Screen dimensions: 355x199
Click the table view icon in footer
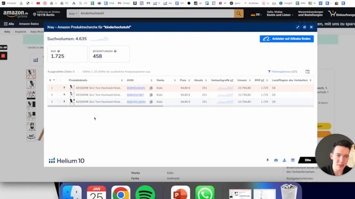[x=293, y=160]
